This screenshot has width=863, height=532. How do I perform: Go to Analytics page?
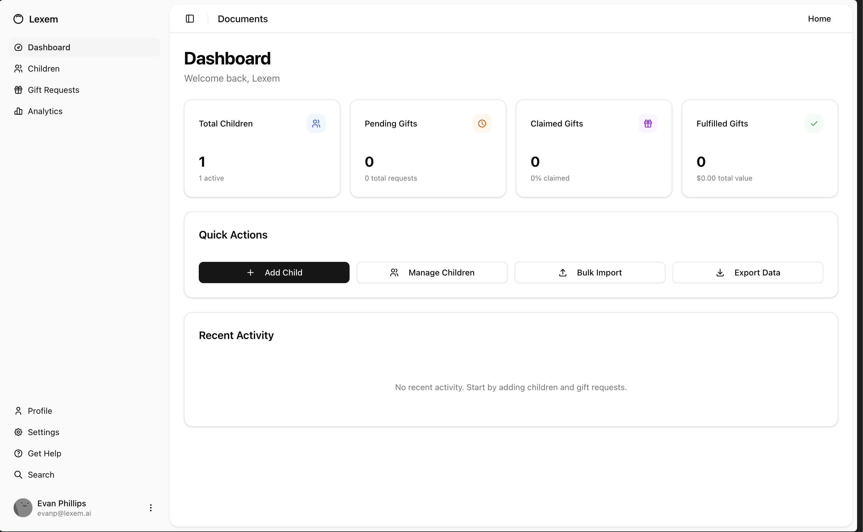[x=45, y=111]
